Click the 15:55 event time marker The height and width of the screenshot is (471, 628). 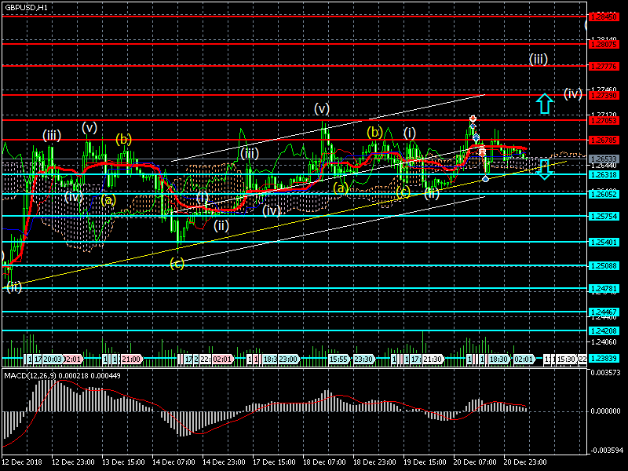click(x=338, y=359)
